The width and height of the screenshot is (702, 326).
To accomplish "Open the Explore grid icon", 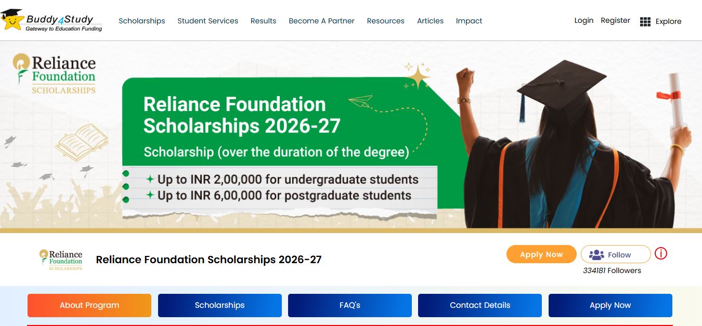I will [x=645, y=21].
